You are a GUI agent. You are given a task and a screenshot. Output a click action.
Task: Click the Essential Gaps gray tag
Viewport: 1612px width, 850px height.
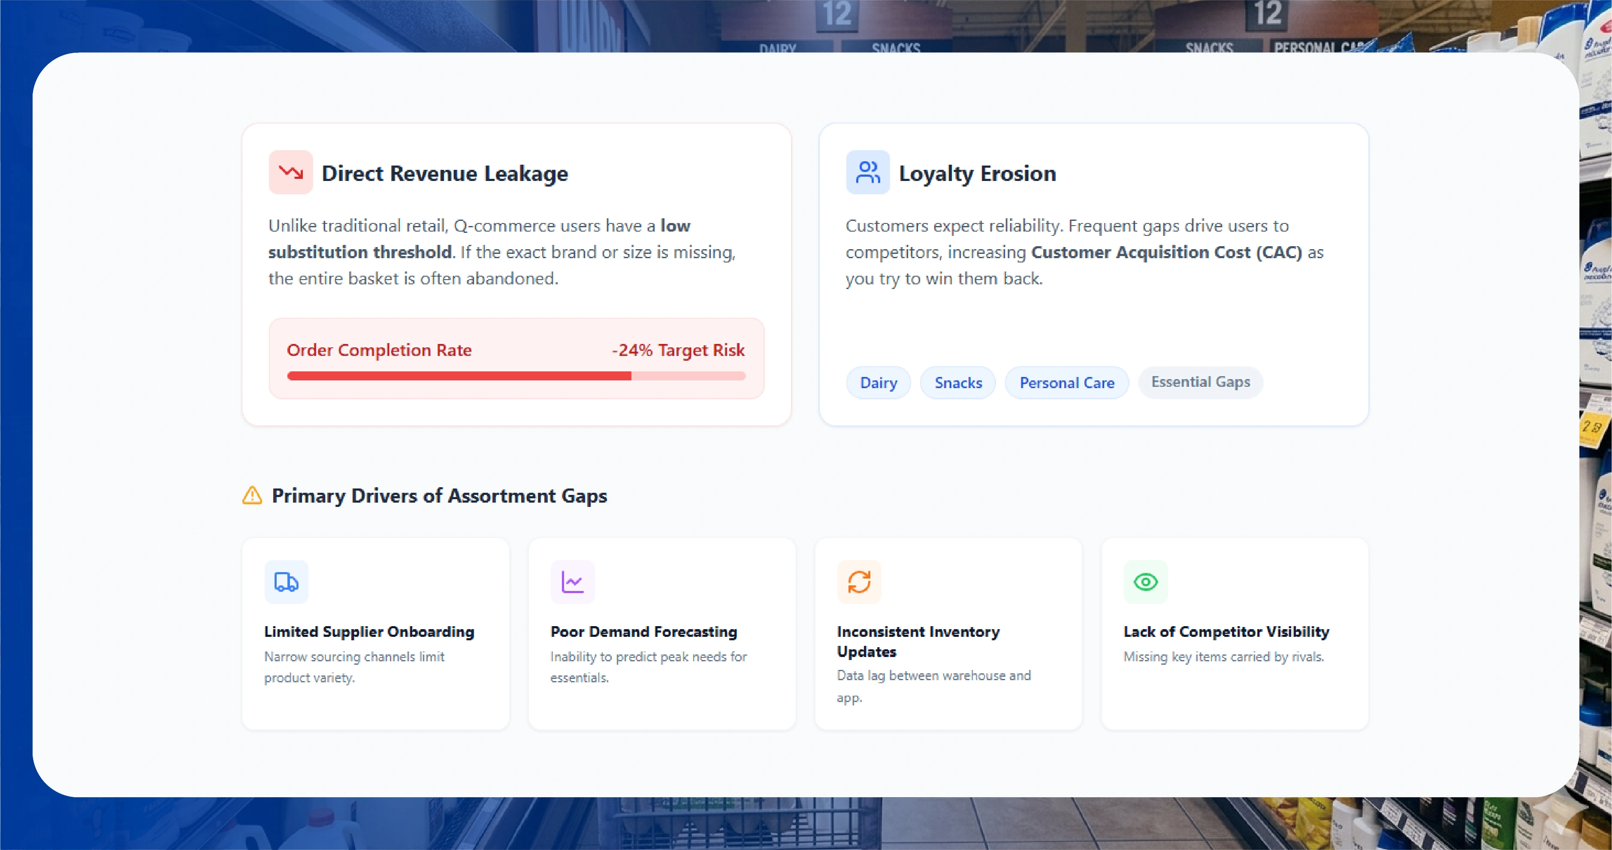[x=1200, y=382]
